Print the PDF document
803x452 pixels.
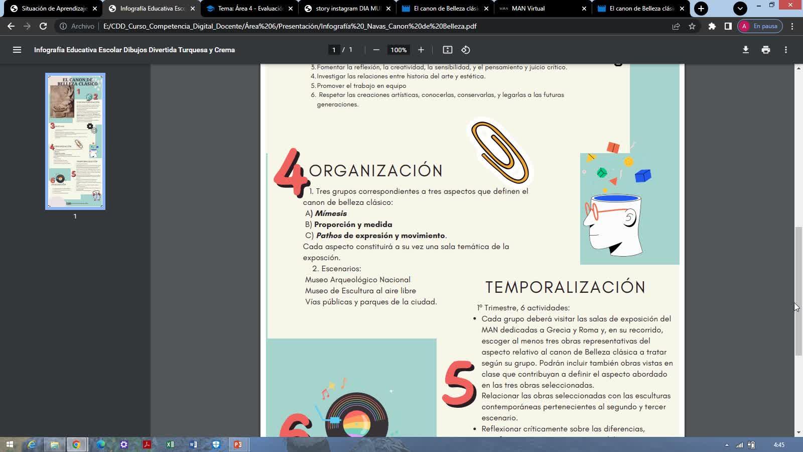766,50
